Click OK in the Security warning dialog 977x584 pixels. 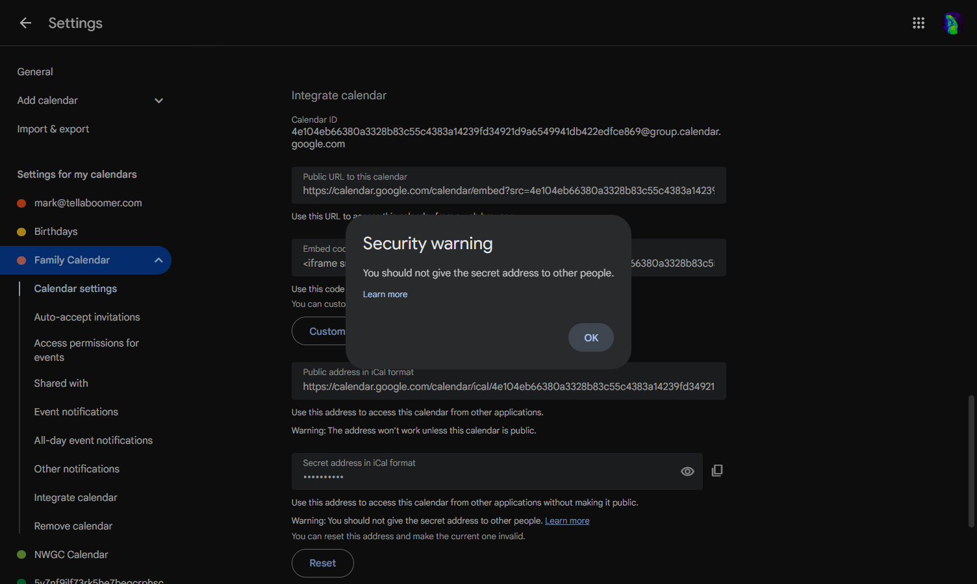coord(591,337)
